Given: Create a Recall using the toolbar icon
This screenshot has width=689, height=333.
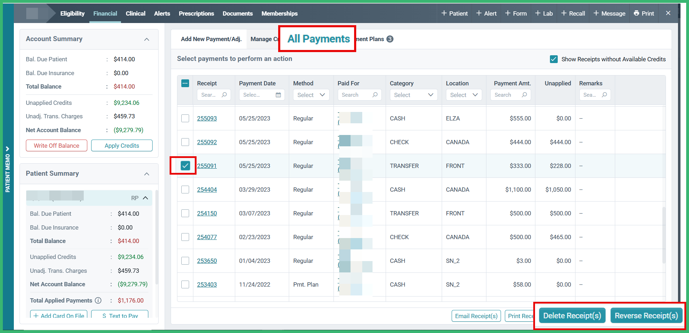Looking at the screenshot, I should point(573,13).
